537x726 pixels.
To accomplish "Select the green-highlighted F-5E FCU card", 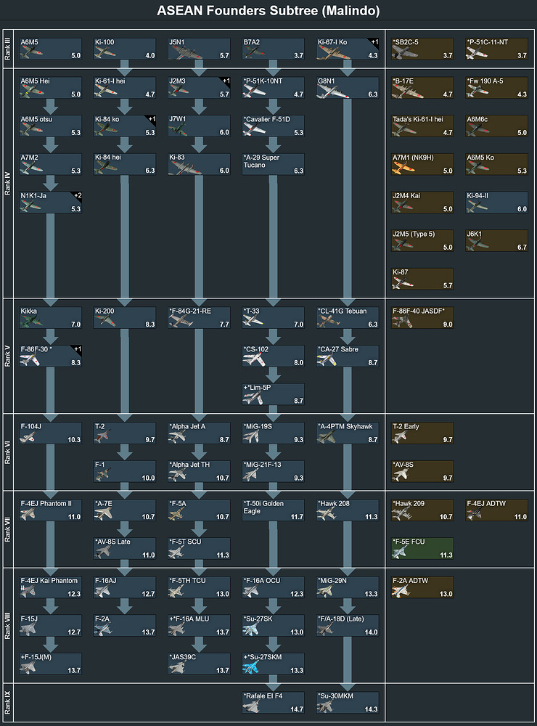I will (x=422, y=548).
